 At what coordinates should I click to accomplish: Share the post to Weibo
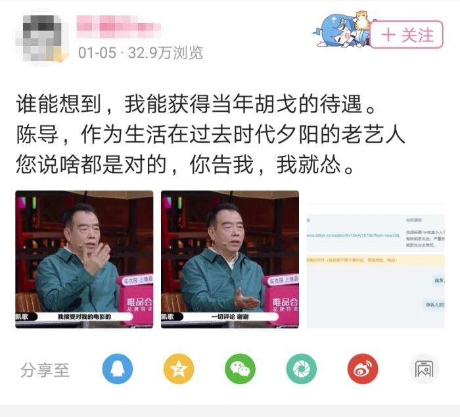click(363, 369)
